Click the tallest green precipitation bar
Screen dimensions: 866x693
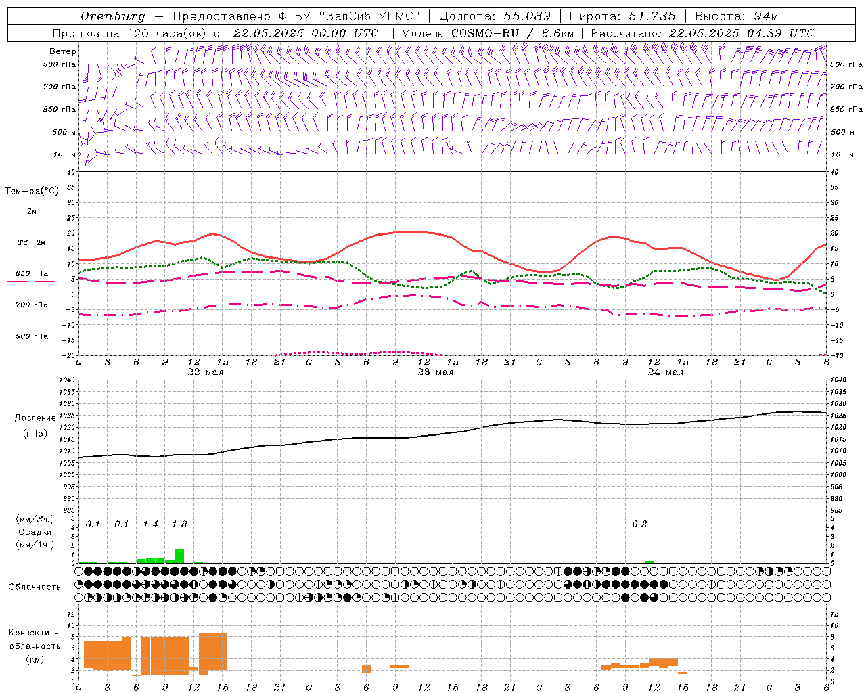tap(179, 556)
